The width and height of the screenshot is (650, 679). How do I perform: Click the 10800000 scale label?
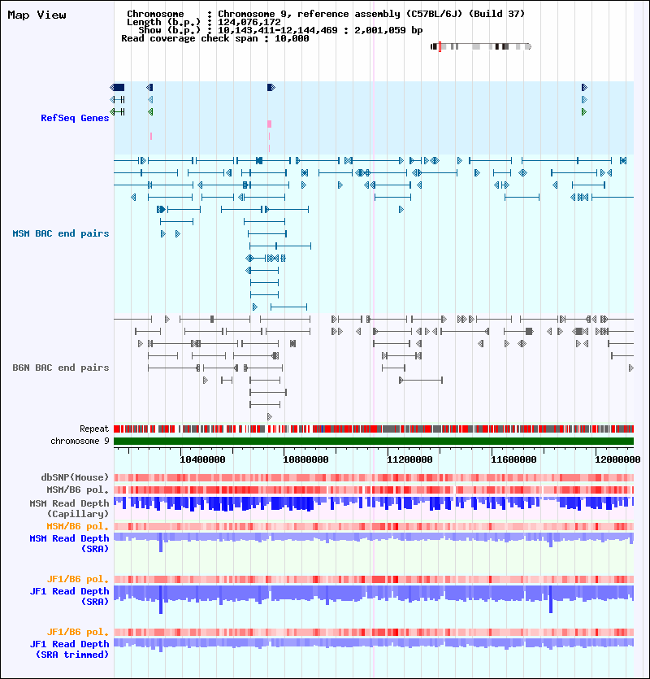(305, 459)
